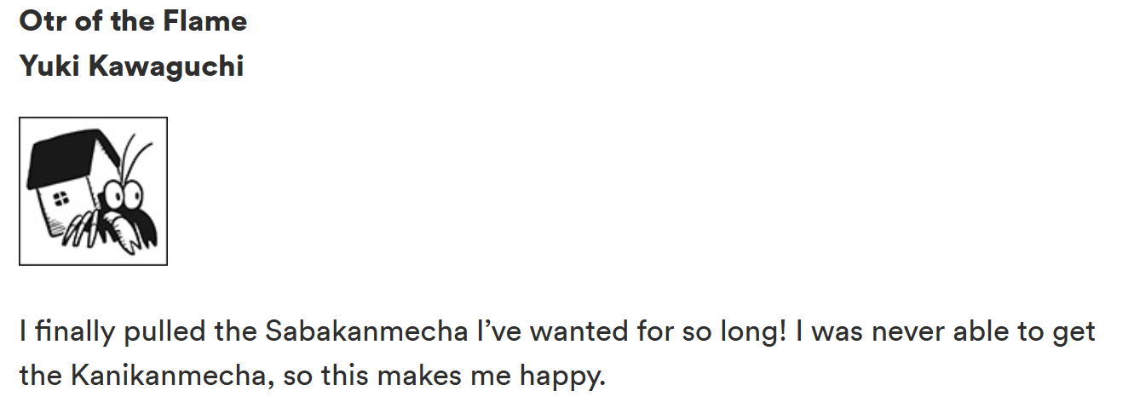The width and height of the screenshot is (1128, 414).
Task: Click the surname "Kawaguchi" below the title
Action: [166, 67]
